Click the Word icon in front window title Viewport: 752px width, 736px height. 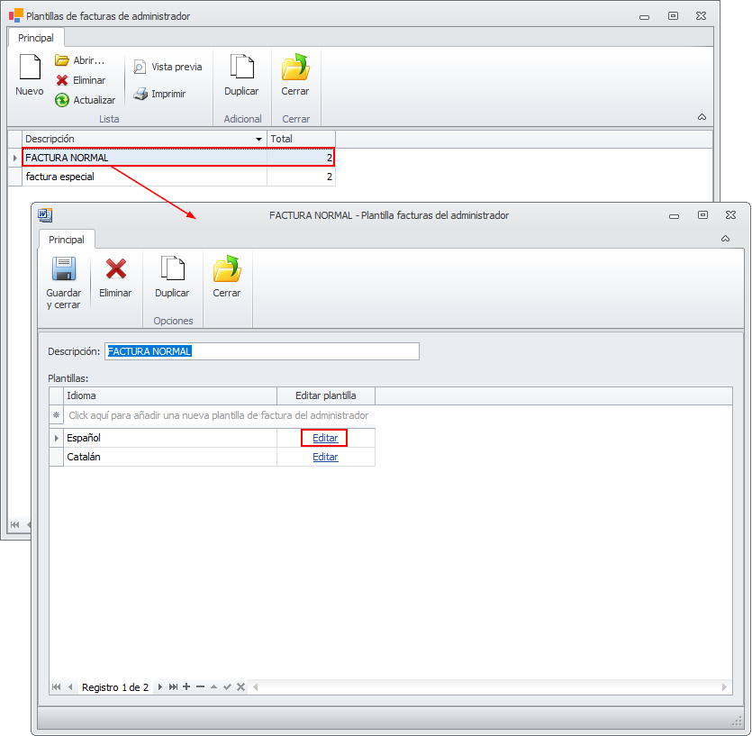(x=45, y=215)
